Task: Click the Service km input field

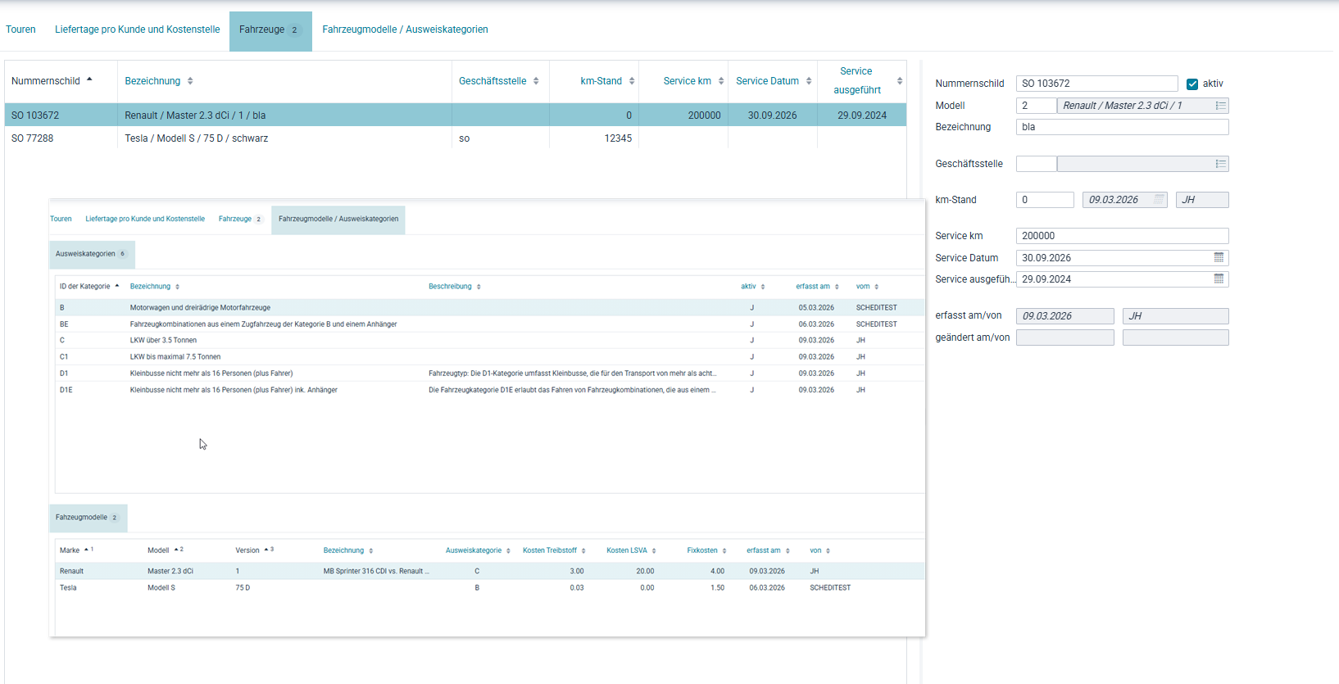Action: (1122, 236)
